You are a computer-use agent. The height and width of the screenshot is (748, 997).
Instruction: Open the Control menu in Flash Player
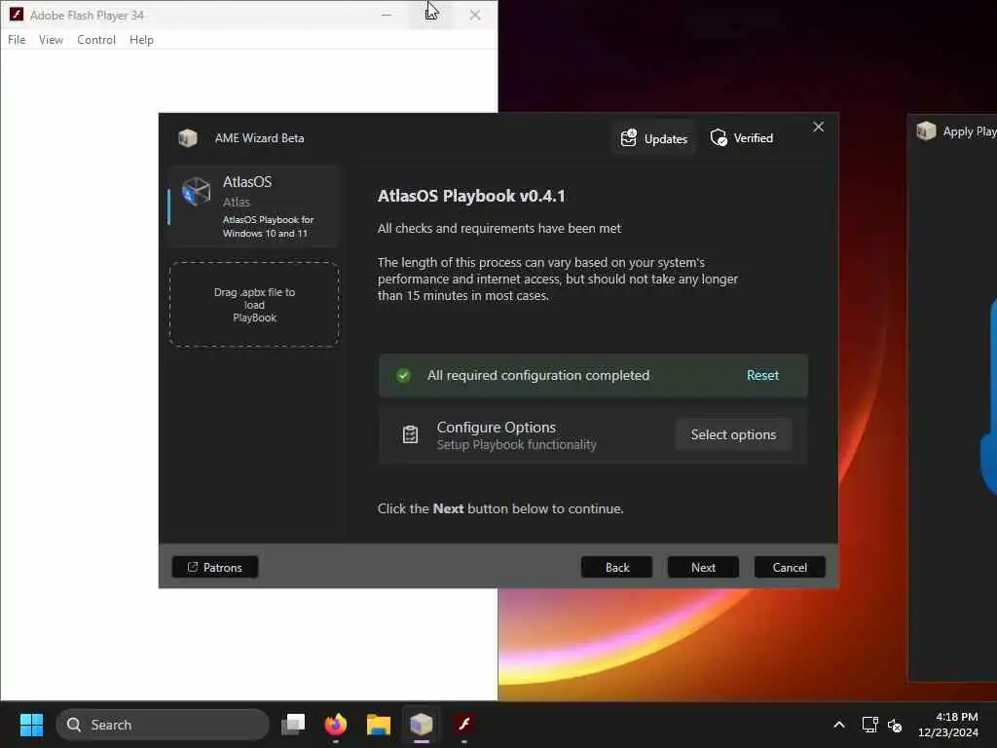[96, 39]
